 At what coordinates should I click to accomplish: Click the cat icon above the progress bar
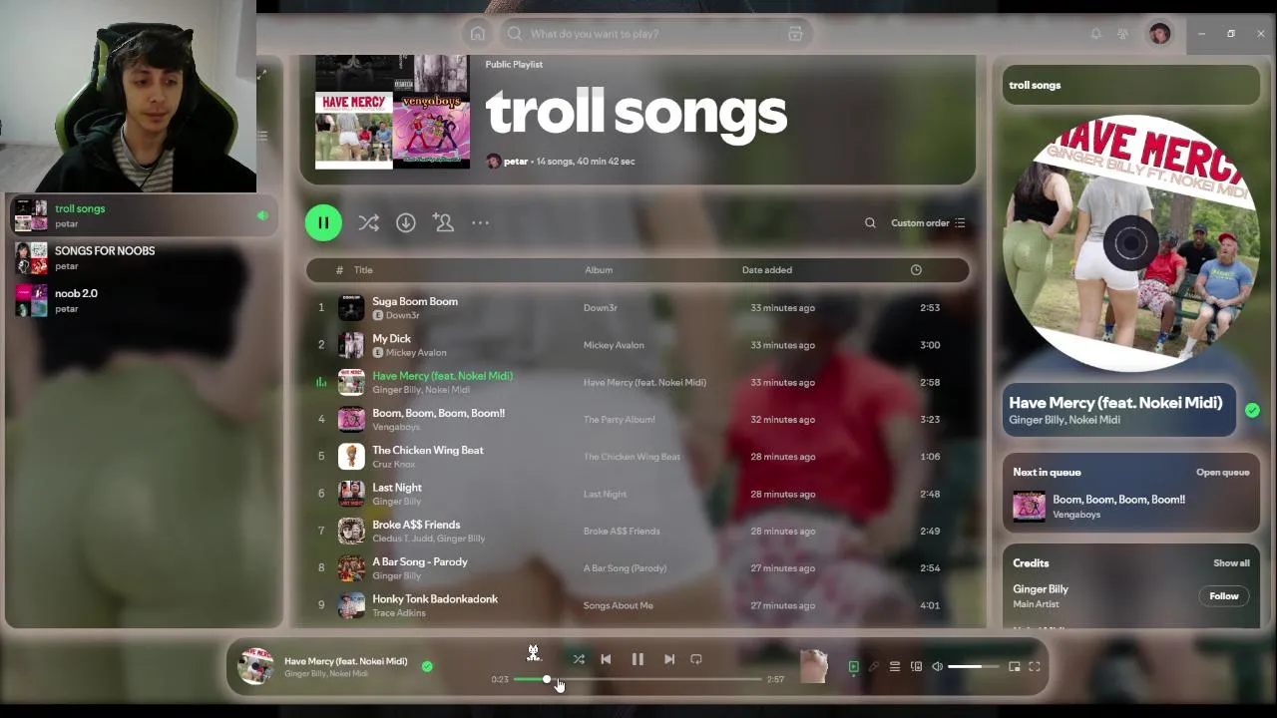pos(534,653)
